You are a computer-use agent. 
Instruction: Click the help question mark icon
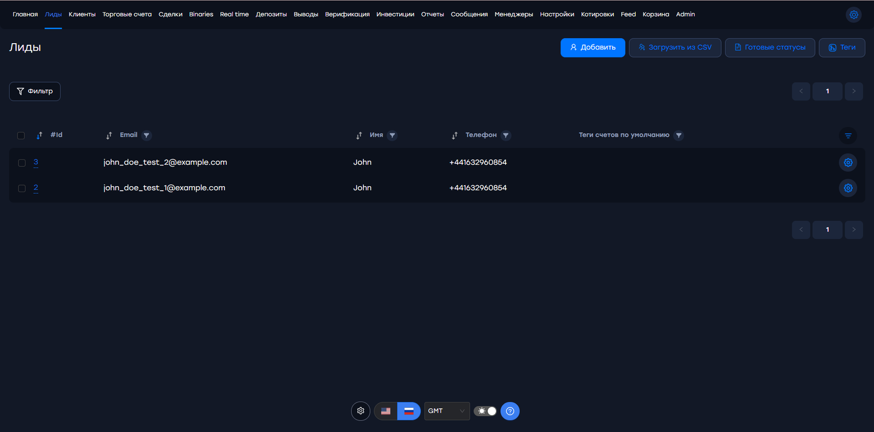(510, 411)
